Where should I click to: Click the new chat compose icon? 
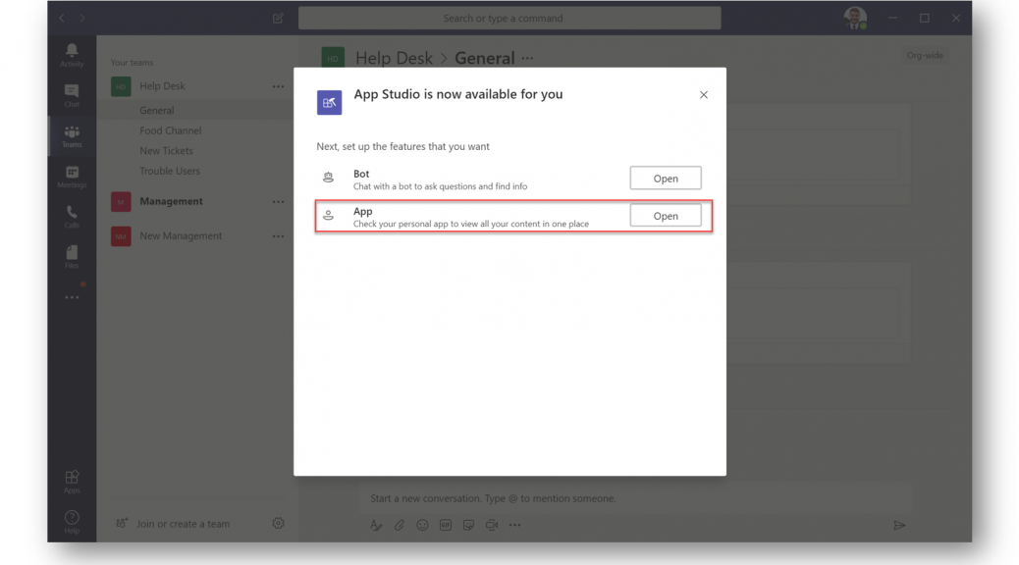tap(278, 19)
